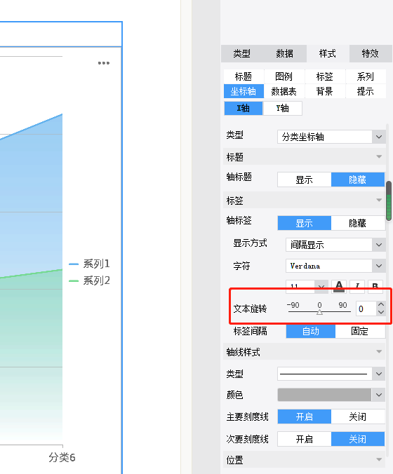
Task: Click the 系列1 legend marker
Action: 74,264
